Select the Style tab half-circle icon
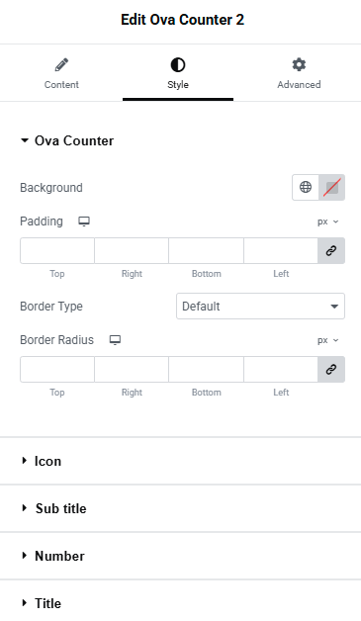The height and width of the screenshot is (621, 361). coord(178,65)
